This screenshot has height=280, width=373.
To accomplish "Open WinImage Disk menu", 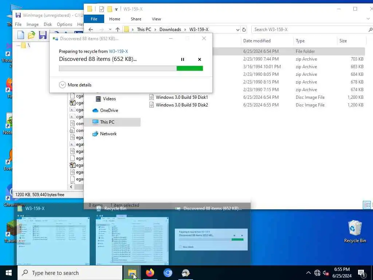I will 48,24.
